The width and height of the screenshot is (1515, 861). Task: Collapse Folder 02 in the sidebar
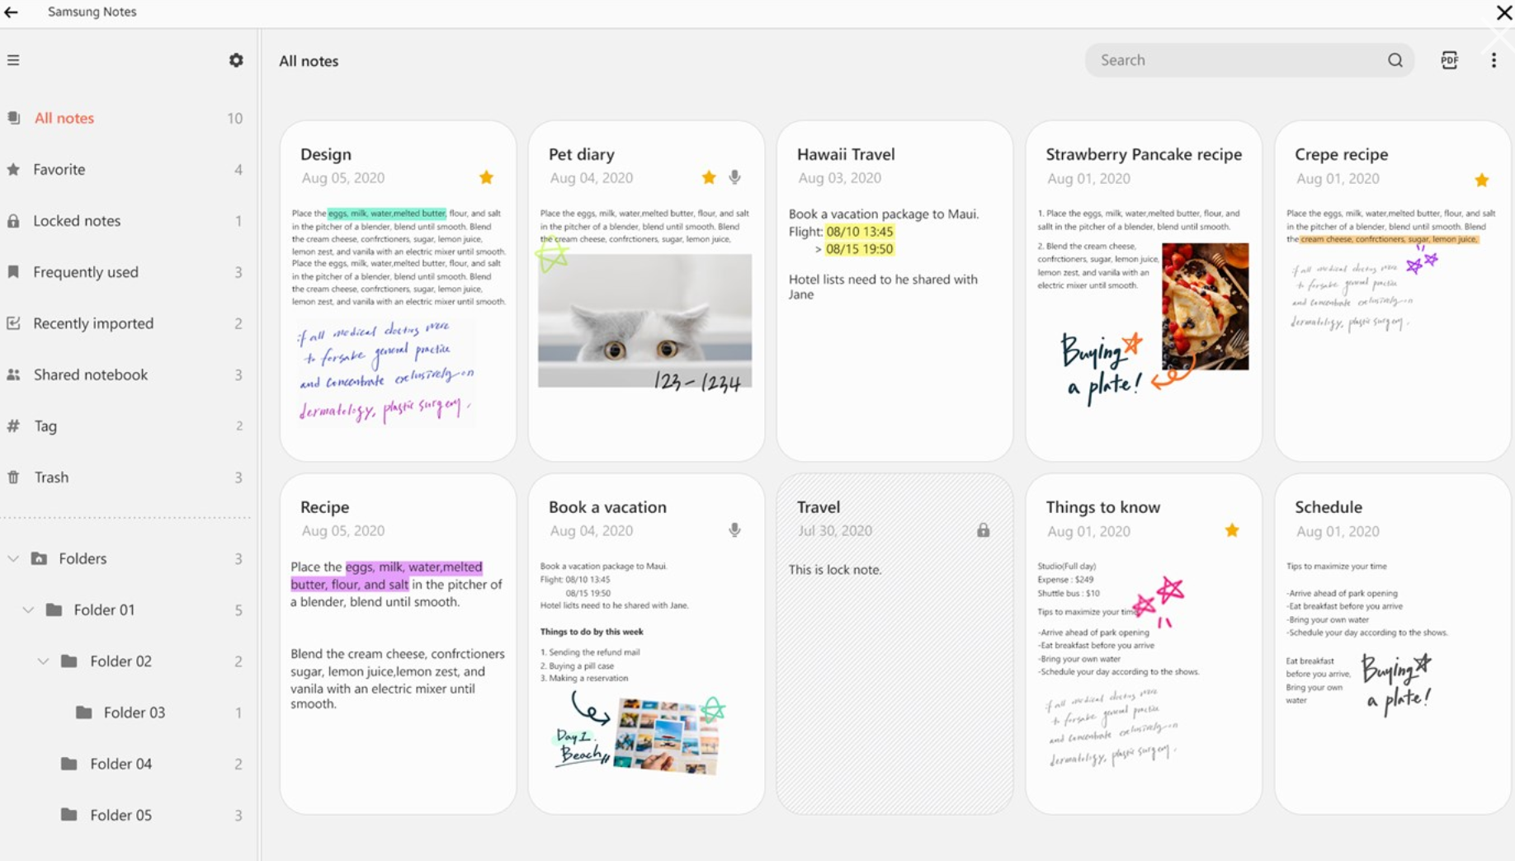click(x=44, y=661)
